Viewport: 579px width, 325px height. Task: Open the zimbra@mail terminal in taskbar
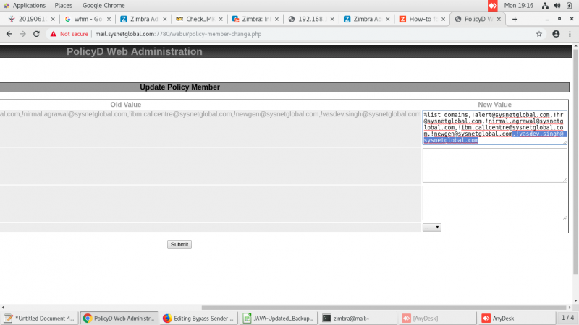[x=358, y=318]
